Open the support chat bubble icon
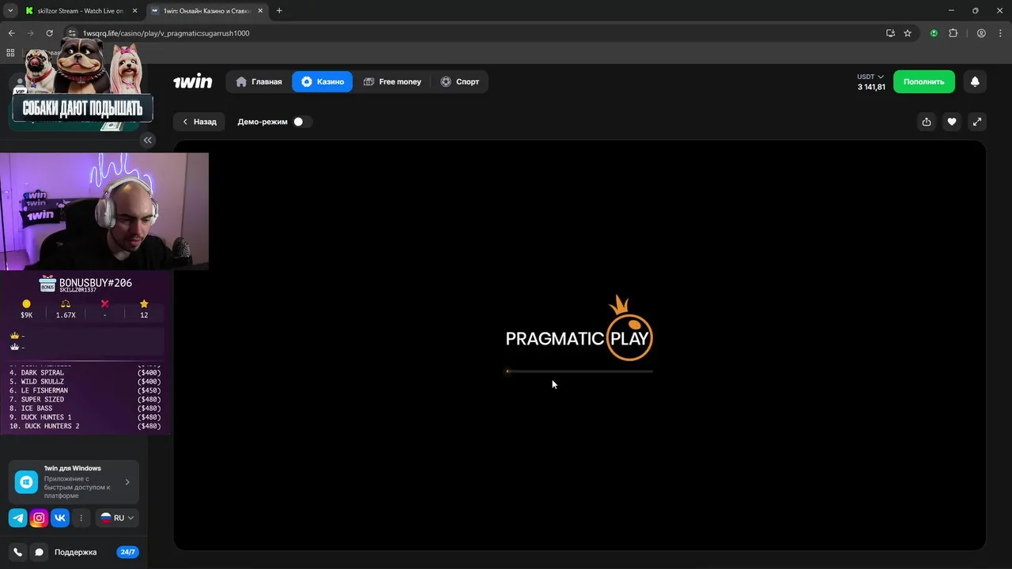1012x569 pixels. point(39,552)
